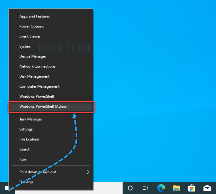The image size is (216, 194).
Task: Launch Computer Management
Action: pos(51,86)
